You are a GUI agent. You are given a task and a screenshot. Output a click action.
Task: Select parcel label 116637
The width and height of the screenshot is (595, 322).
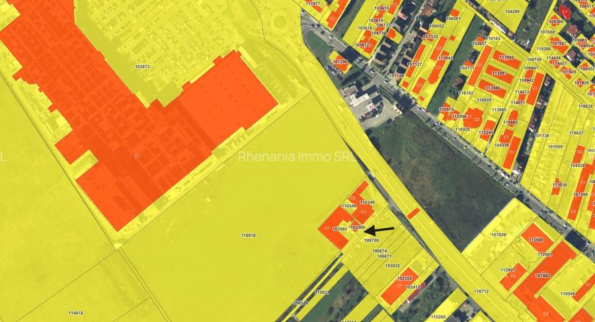pos(576,133)
